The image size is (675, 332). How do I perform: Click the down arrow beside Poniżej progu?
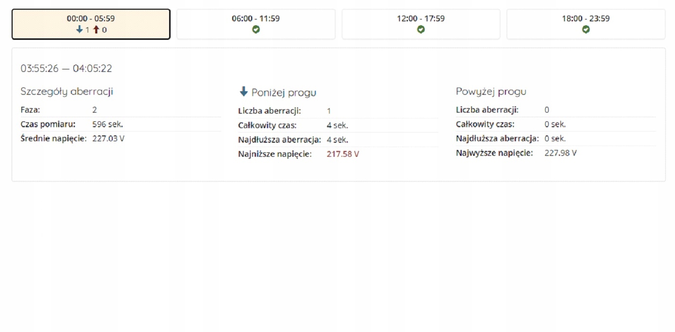click(x=243, y=92)
